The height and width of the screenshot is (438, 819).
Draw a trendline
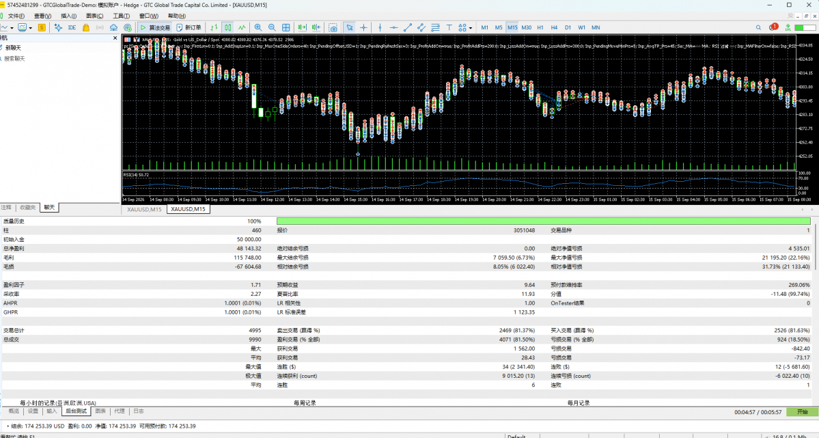tap(407, 27)
